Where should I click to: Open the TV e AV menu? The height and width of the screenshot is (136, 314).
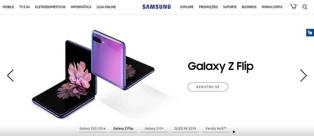point(24,7)
